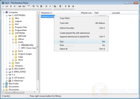
Task: Open the playlist lines icon
Action: [55, 6]
